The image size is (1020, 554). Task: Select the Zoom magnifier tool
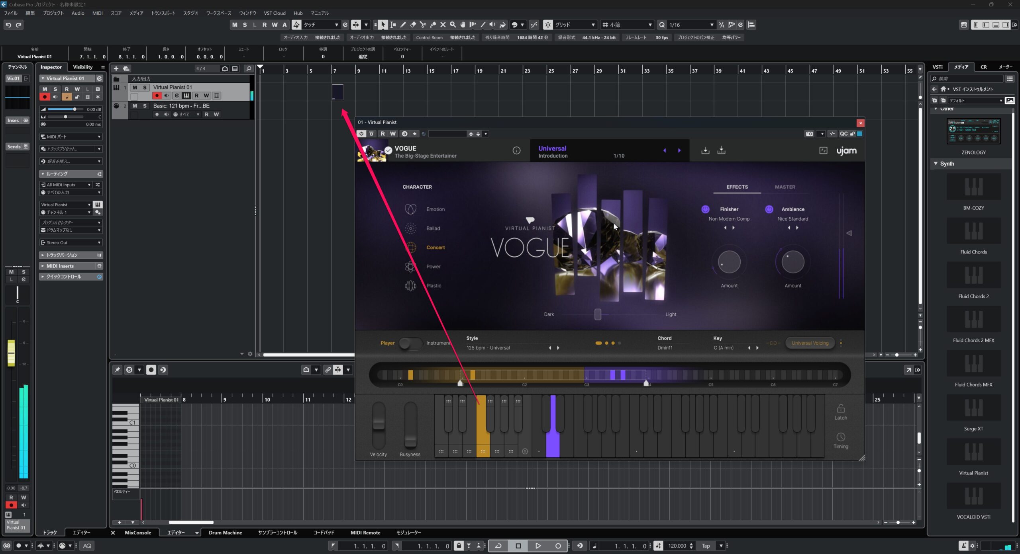tap(453, 25)
